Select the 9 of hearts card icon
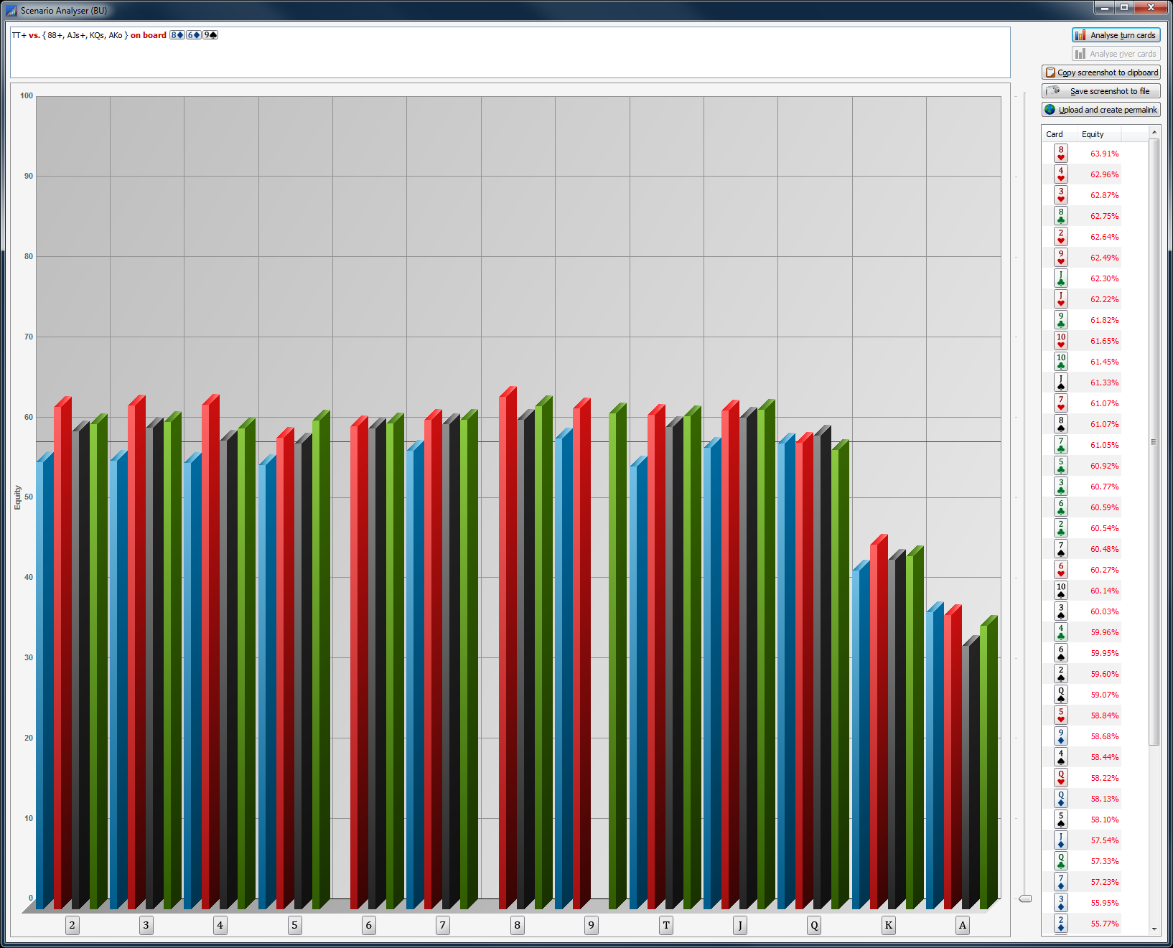Viewport: 1173px width, 948px height. 1060,258
